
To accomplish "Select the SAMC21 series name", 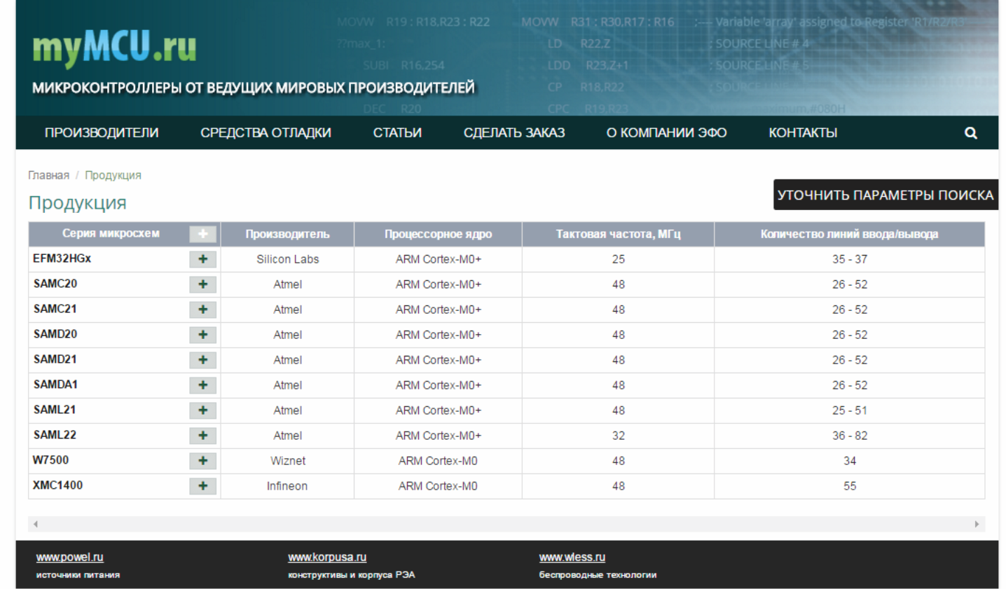I will [55, 309].
